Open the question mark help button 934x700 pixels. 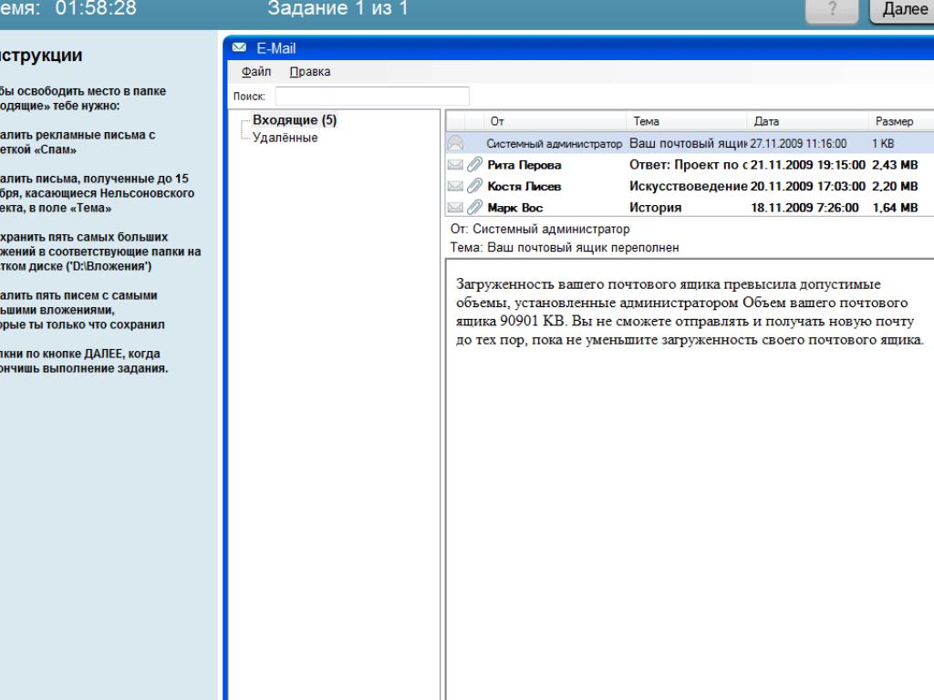(x=832, y=10)
